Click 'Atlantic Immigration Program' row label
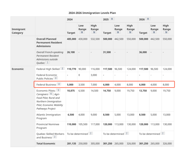Image resolution: width=185 pixels, height=156 pixels. (48, 116)
